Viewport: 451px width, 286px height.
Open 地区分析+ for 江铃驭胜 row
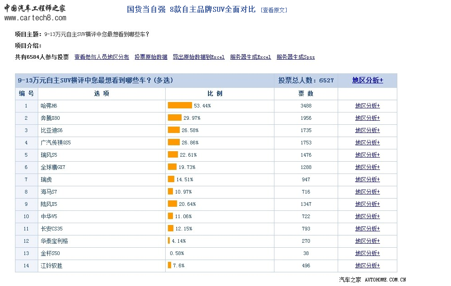click(368, 266)
